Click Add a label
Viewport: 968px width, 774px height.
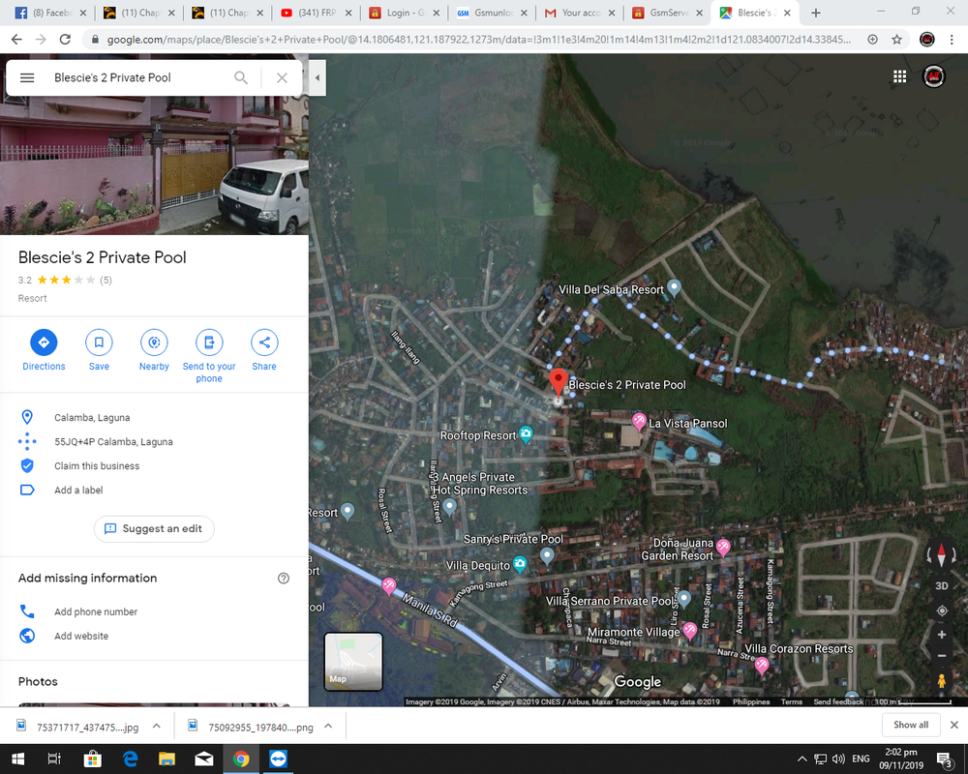(154, 491)
